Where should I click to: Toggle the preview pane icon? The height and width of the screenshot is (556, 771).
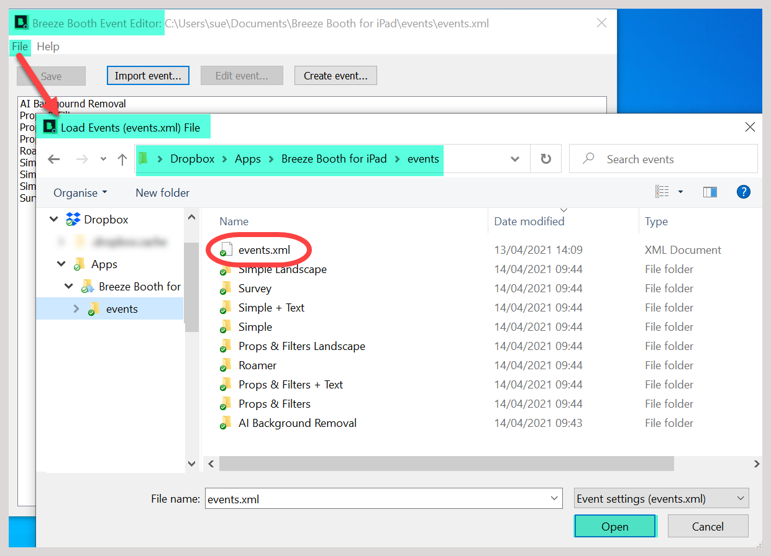(710, 192)
